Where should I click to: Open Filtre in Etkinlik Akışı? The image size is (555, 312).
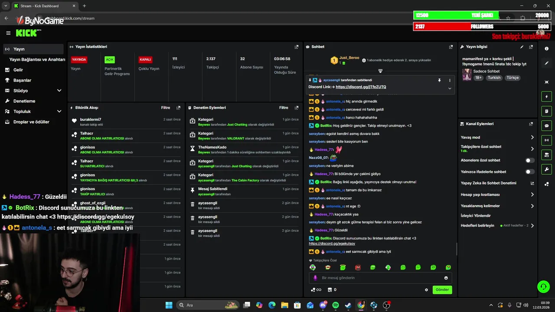coord(166,107)
